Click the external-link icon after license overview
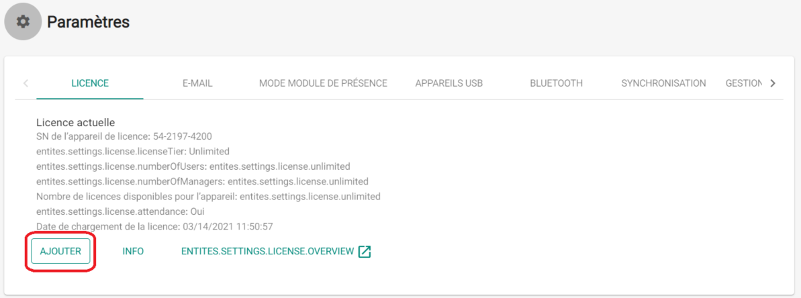The width and height of the screenshot is (801, 298). 364,252
